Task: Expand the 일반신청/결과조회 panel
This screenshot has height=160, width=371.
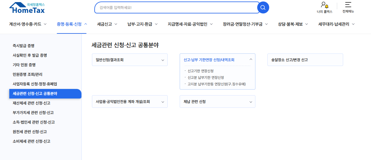Action: click(x=130, y=60)
